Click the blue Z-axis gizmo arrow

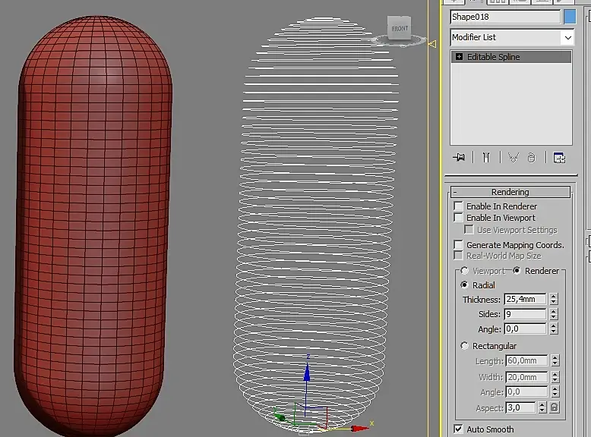(307, 373)
